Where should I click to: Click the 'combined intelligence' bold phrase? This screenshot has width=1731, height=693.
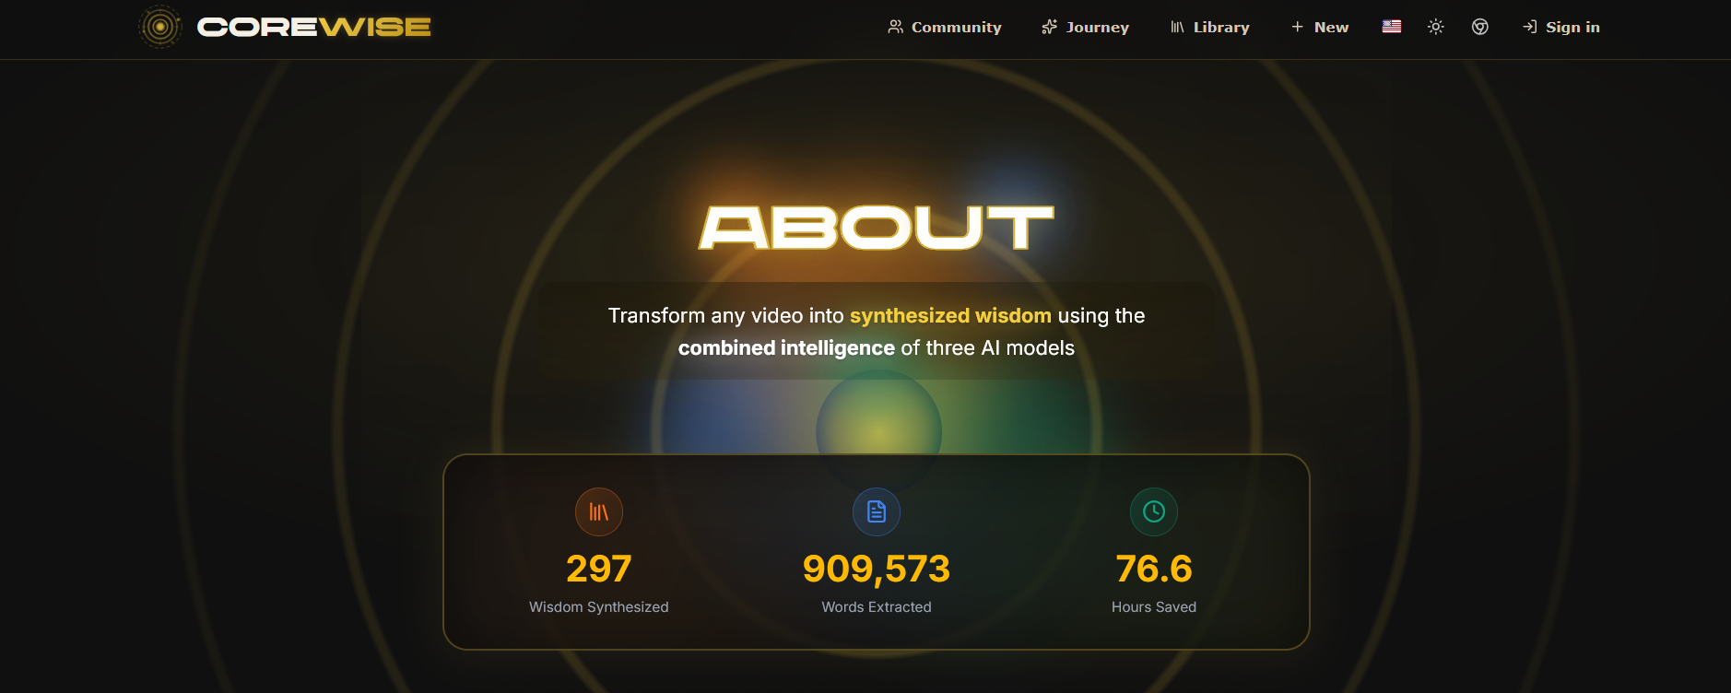pyautogui.click(x=786, y=347)
